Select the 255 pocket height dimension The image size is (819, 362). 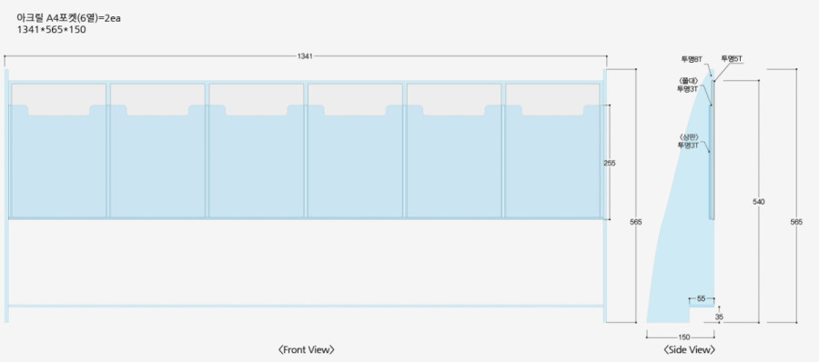click(610, 163)
